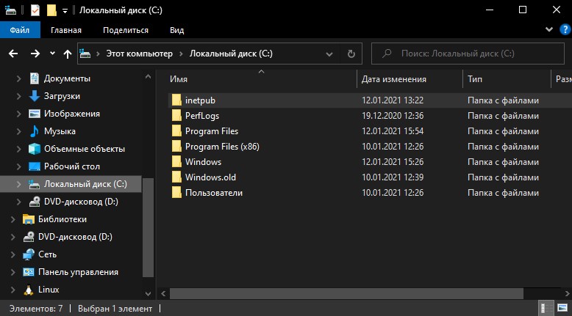This screenshot has width=572, height=316.
Task: Click the search box for Локальный диск
Action: tap(468, 54)
